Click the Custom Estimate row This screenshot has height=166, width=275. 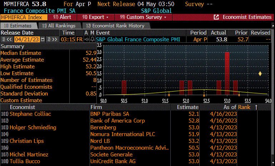pos(48,100)
